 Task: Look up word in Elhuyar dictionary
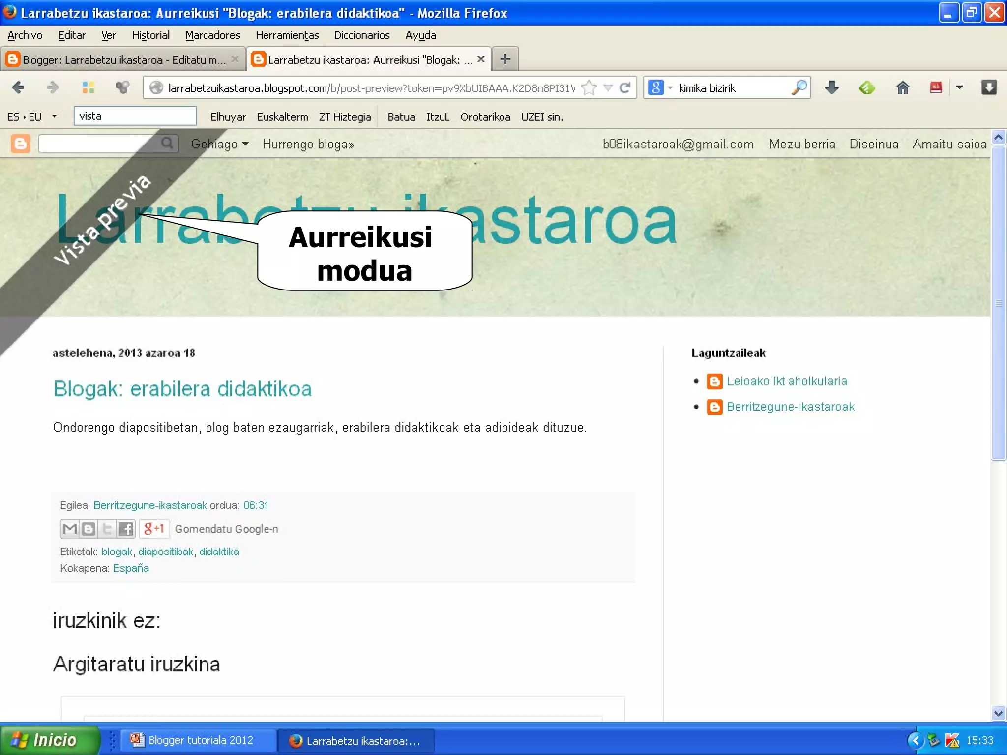coord(228,117)
